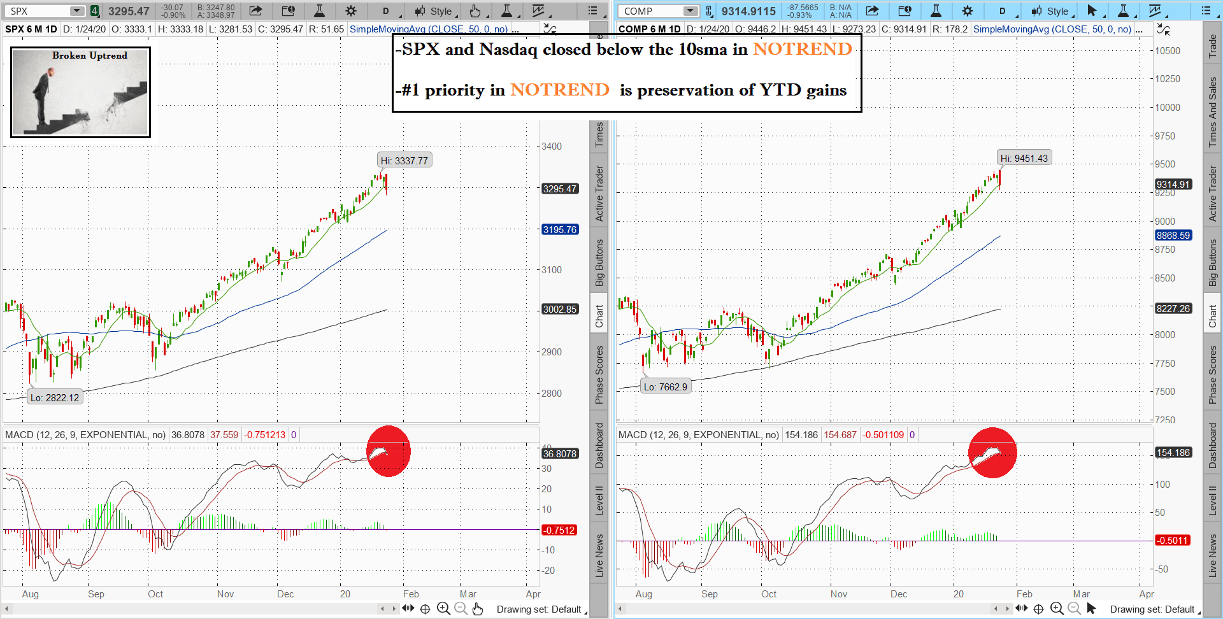Click the zoom in magnifier under the SPX chart
The height and width of the screenshot is (619, 1223).
[443, 609]
